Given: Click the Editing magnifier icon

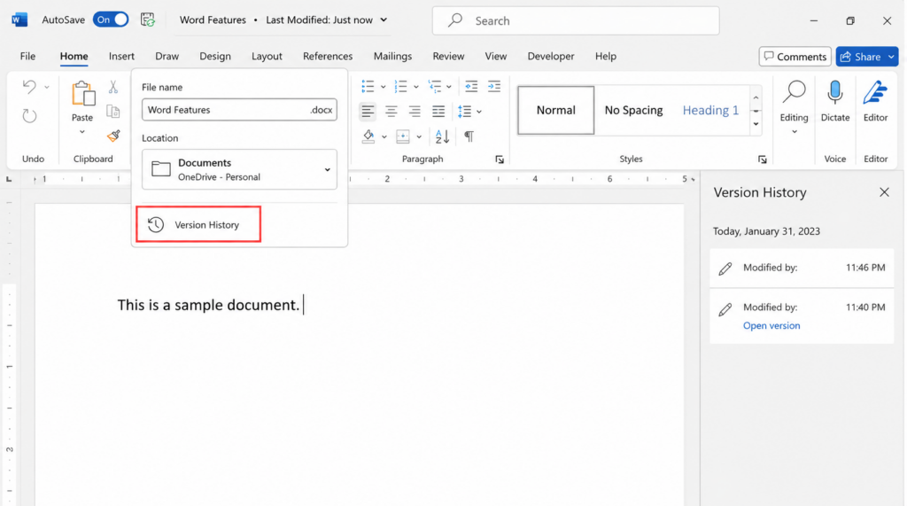Looking at the screenshot, I should pos(795,93).
